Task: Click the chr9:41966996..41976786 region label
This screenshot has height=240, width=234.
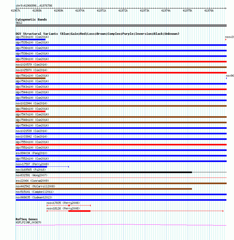Action: click(x=34, y=6)
